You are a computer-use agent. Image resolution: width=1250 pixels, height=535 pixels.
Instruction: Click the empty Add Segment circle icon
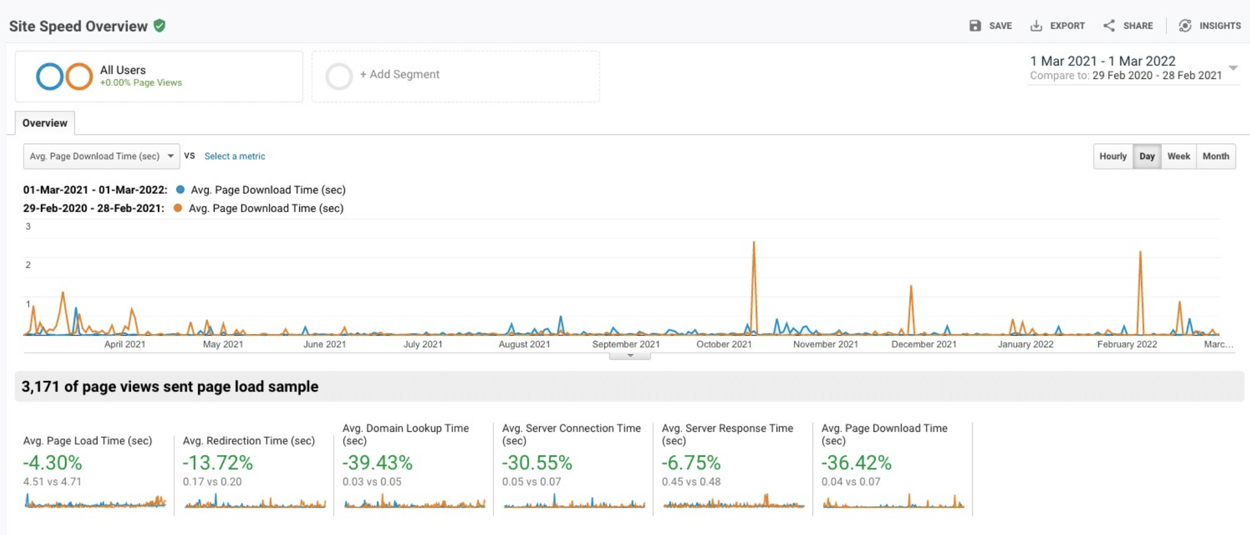coord(340,76)
